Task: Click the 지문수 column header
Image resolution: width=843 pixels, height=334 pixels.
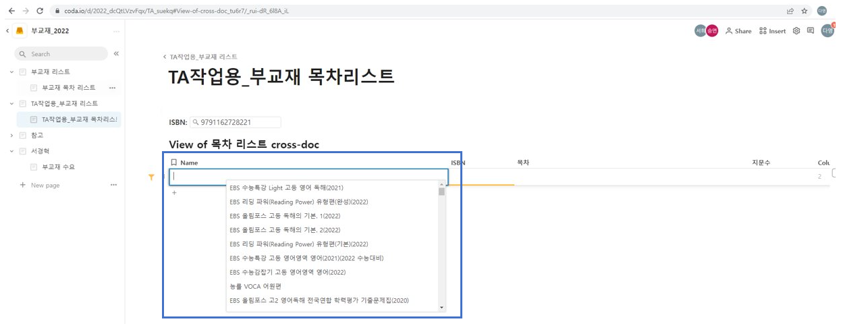Action: coord(761,163)
